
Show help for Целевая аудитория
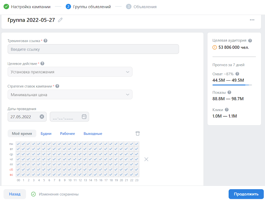(x=250, y=41)
